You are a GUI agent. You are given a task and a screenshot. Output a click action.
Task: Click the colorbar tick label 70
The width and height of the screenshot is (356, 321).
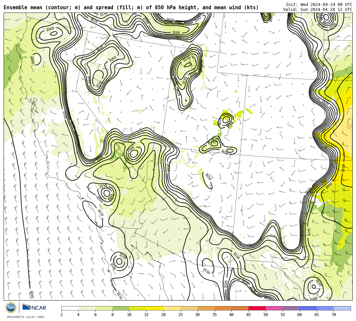pos(334,315)
